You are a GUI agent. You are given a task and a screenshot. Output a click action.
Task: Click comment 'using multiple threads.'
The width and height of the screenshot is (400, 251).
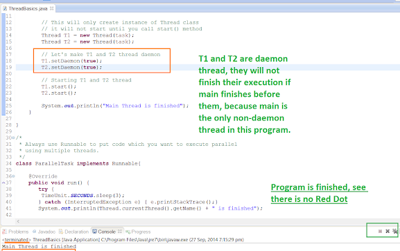(59, 151)
